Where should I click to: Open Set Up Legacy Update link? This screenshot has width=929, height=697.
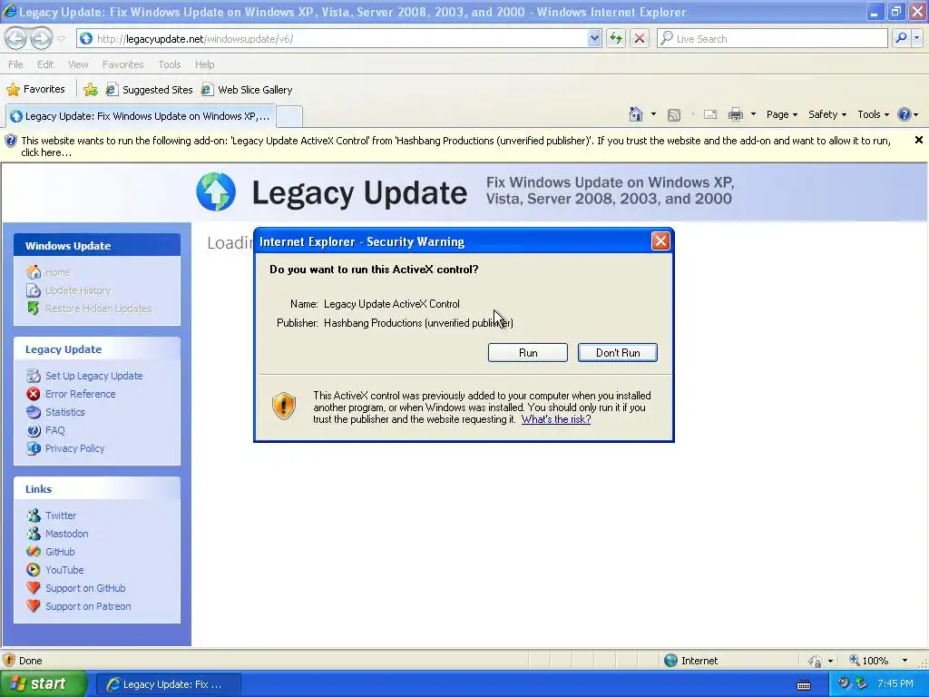(93, 376)
